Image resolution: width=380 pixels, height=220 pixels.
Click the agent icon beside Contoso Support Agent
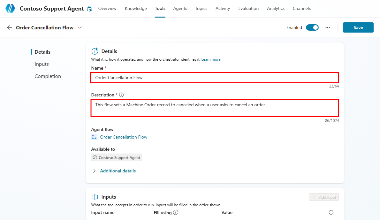pos(90,9)
